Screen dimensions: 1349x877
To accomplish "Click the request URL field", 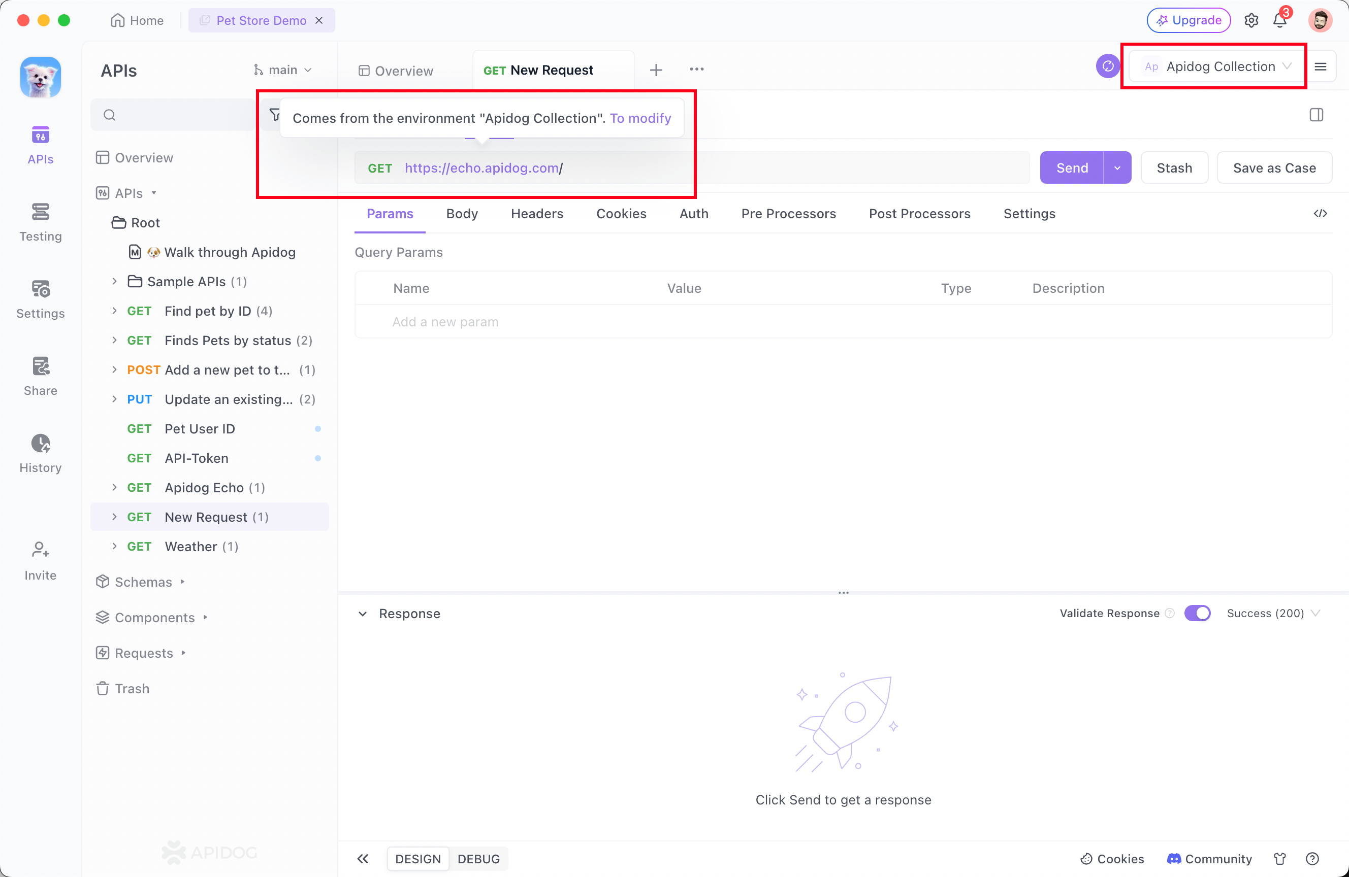I will 691,167.
